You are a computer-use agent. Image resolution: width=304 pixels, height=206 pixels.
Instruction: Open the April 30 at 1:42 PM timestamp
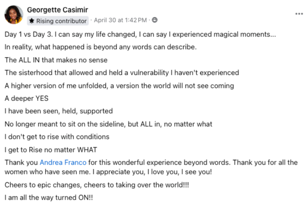[x=120, y=20]
